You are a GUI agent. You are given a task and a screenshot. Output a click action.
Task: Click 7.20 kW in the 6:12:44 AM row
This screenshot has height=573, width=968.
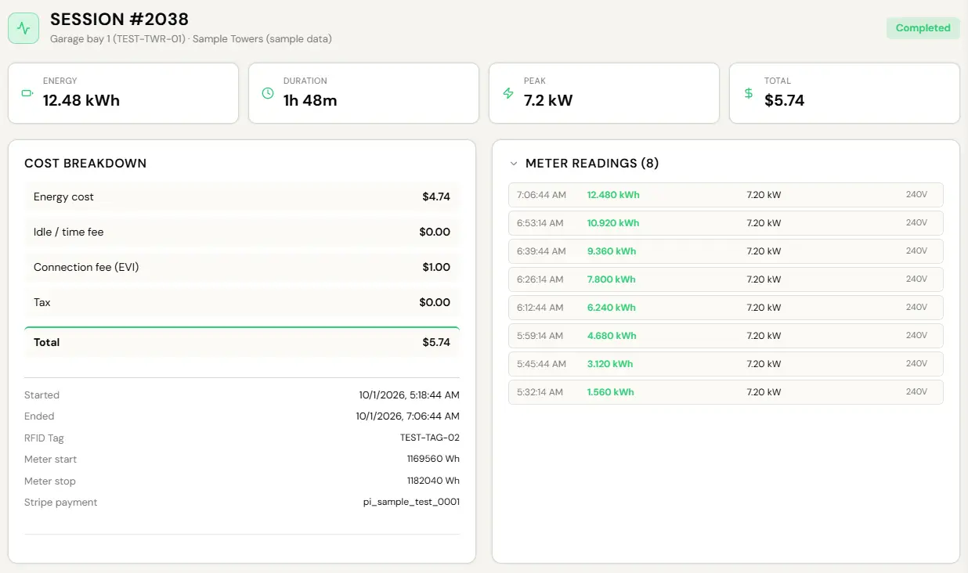(764, 308)
